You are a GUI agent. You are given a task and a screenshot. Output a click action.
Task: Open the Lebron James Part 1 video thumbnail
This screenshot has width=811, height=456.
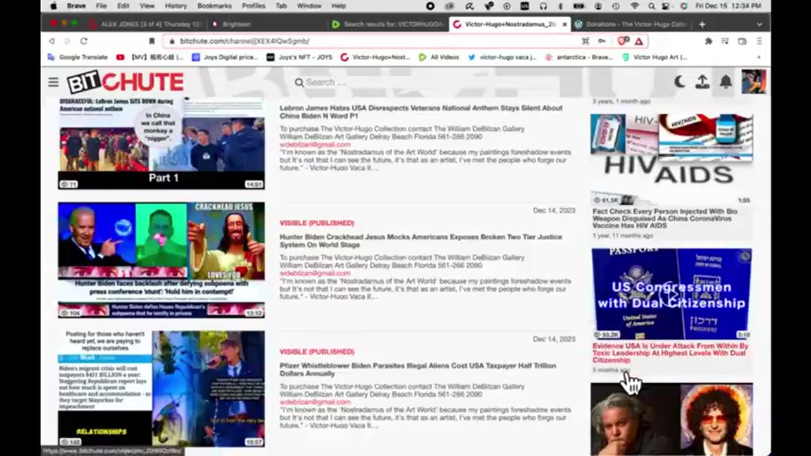click(x=162, y=143)
